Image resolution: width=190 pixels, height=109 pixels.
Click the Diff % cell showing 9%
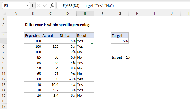(x=68, y=74)
